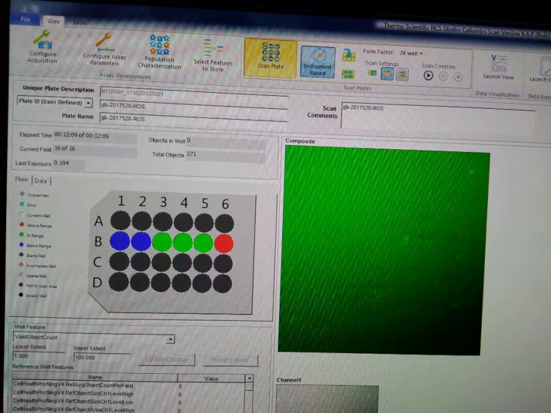
Task: Click Elapsed Time value 00:12:09
Action: pyautogui.click(x=81, y=136)
